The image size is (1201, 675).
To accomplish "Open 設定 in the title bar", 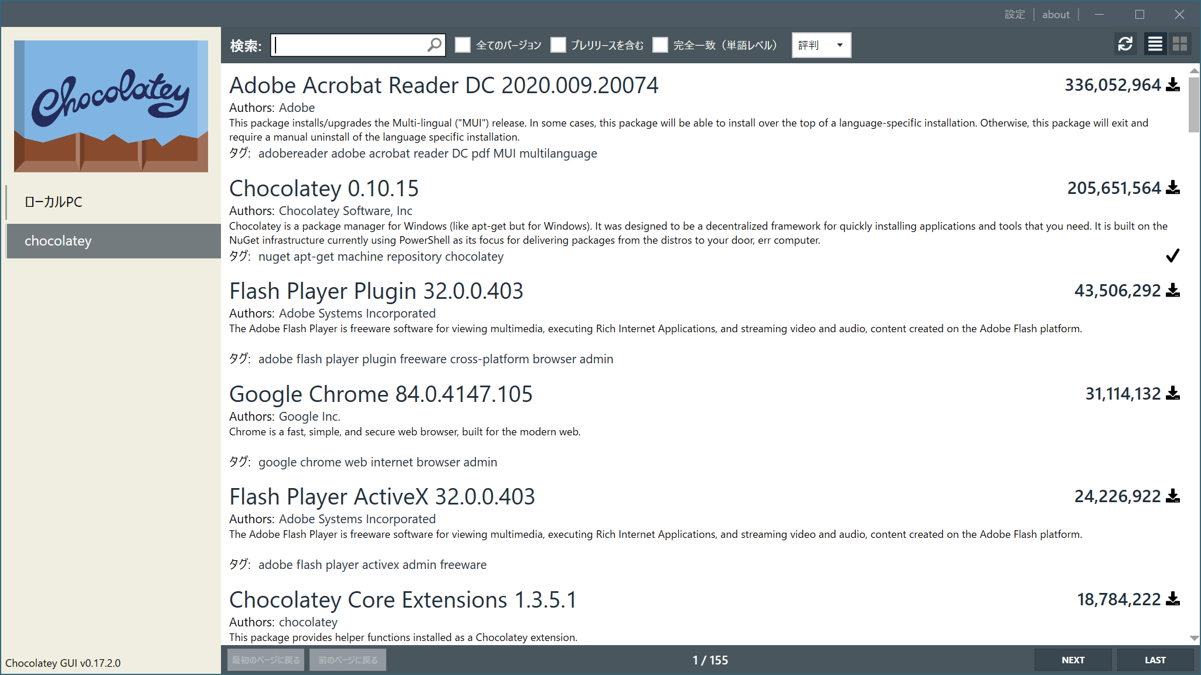I will pyautogui.click(x=1015, y=14).
